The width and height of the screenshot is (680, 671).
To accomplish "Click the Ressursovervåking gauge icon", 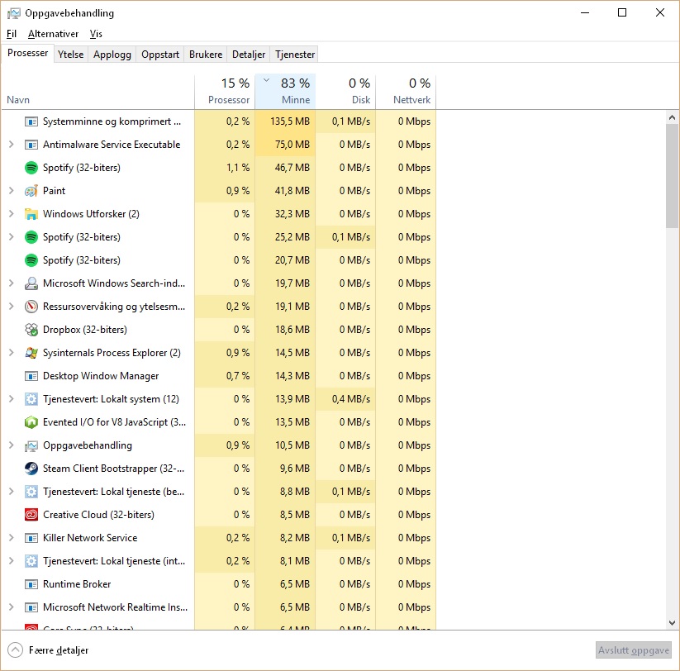I will pos(31,307).
